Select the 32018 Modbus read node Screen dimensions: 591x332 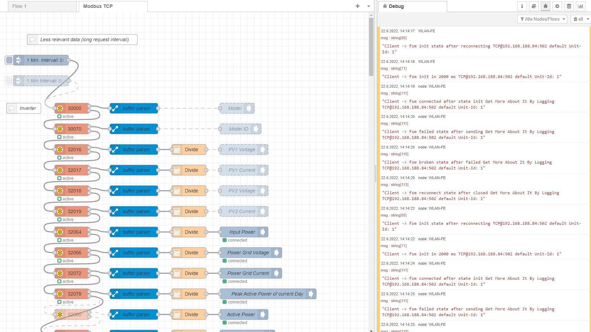point(72,191)
